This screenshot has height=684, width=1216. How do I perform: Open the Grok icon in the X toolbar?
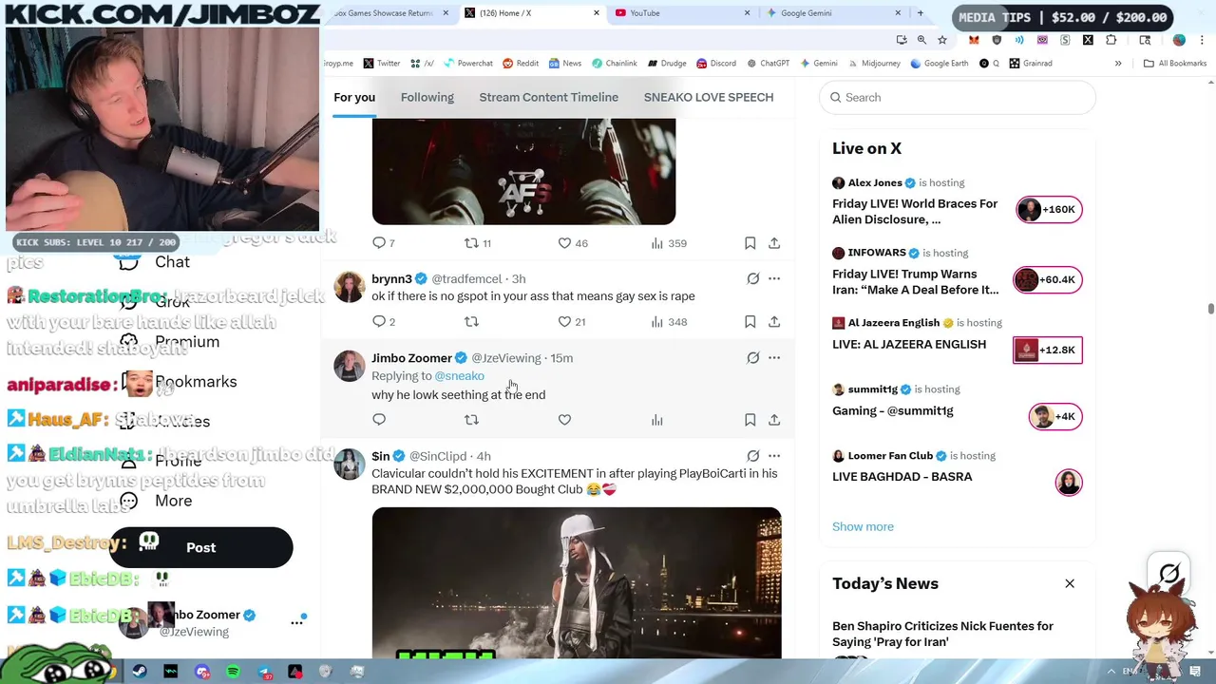(x=1169, y=574)
